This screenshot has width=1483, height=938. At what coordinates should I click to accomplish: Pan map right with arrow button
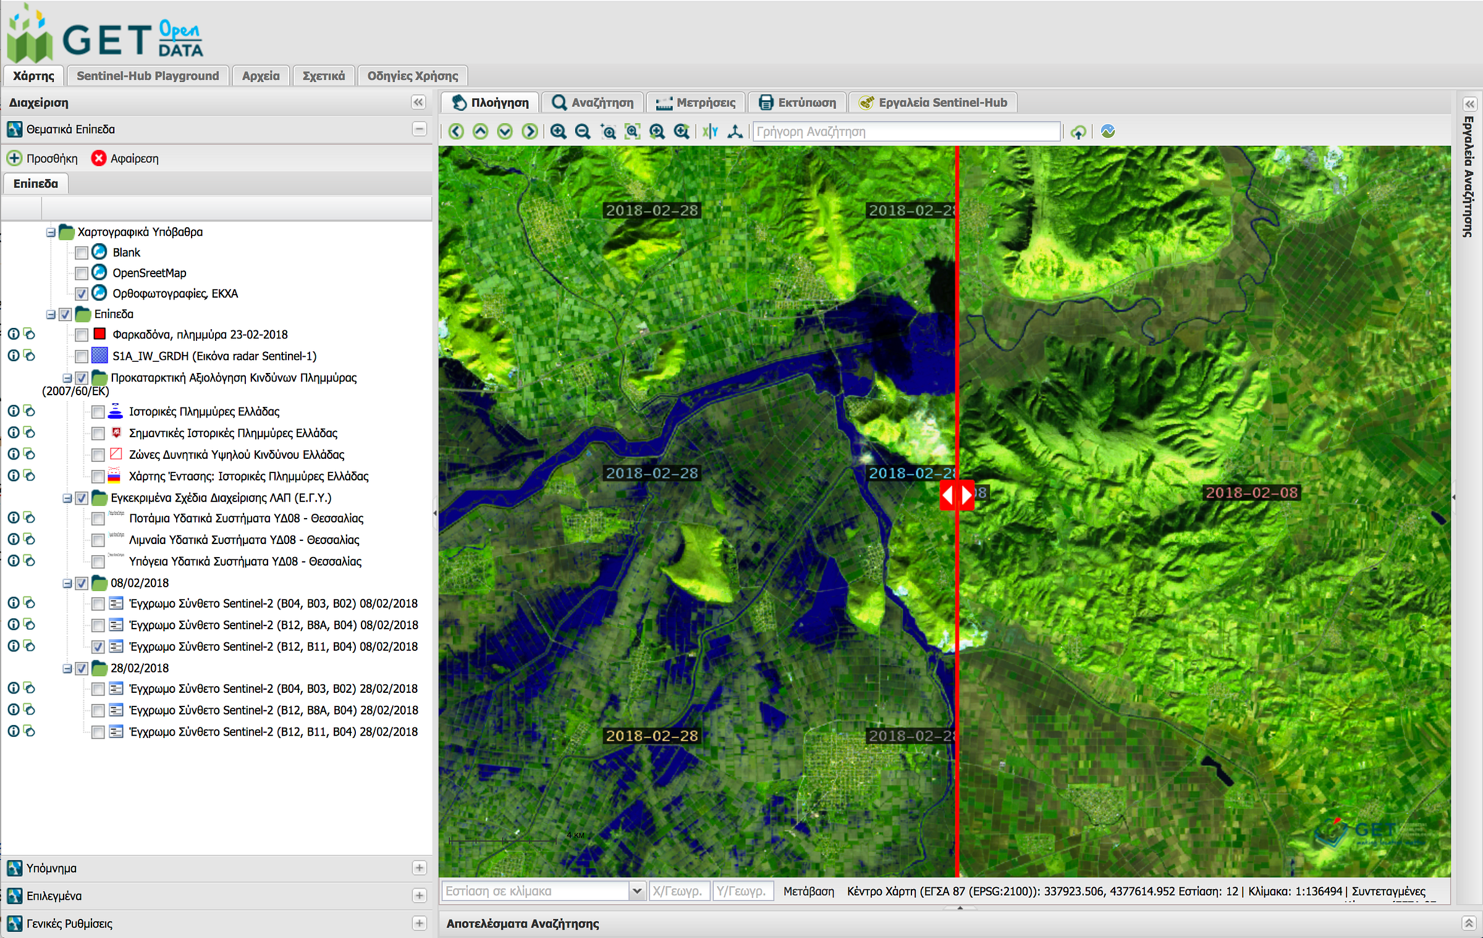click(x=529, y=132)
